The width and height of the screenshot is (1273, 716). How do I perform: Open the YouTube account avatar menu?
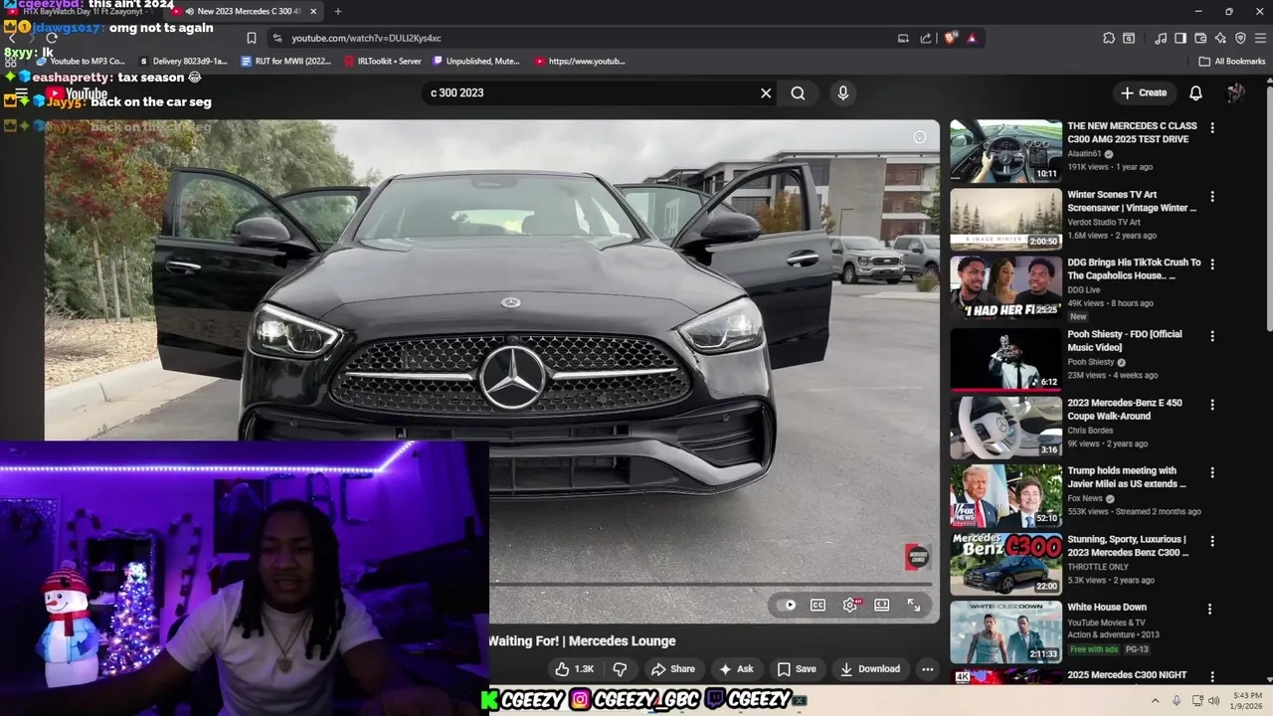pos(1235,92)
